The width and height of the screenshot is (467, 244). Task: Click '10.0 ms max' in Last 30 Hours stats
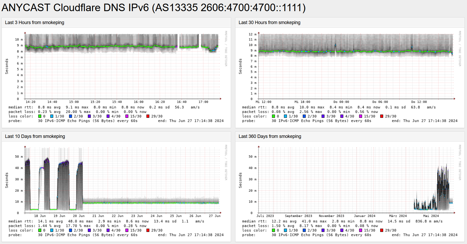point(312,107)
